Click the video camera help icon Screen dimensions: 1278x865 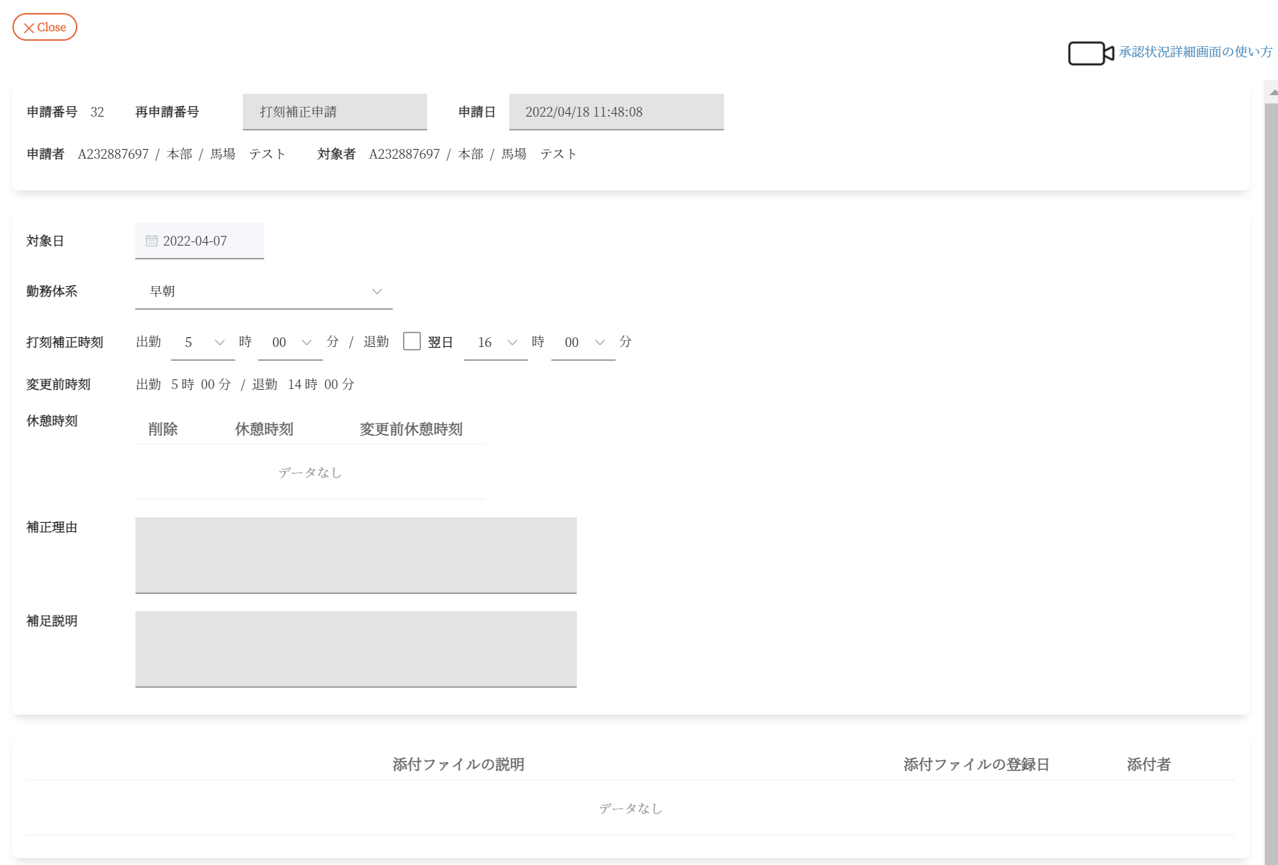pyautogui.click(x=1090, y=53)
